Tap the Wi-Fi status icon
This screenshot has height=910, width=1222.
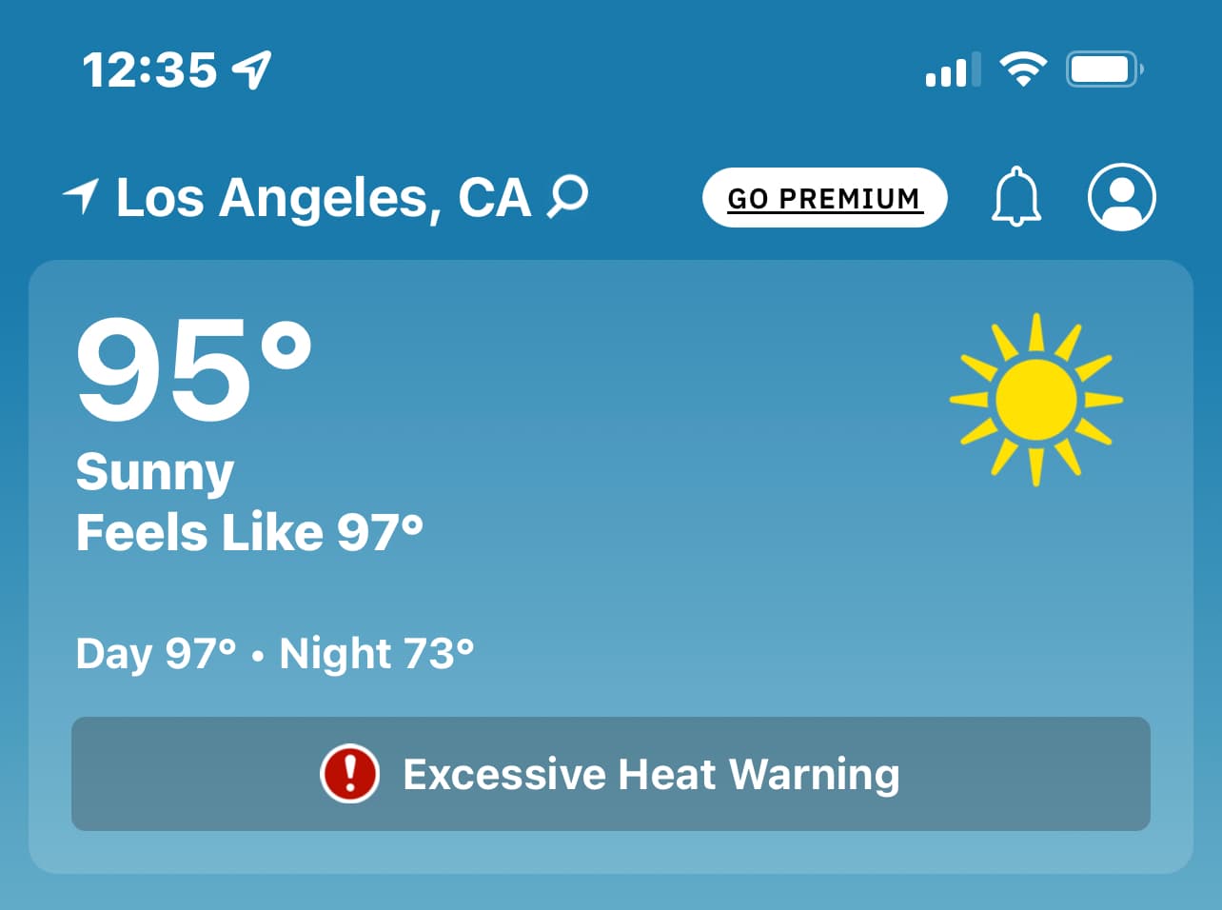[1023, 69]
